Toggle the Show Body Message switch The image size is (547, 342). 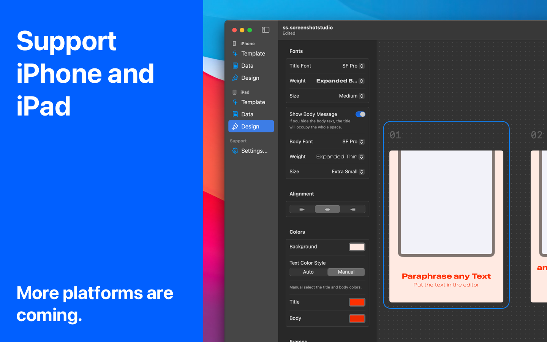[360, 114]
